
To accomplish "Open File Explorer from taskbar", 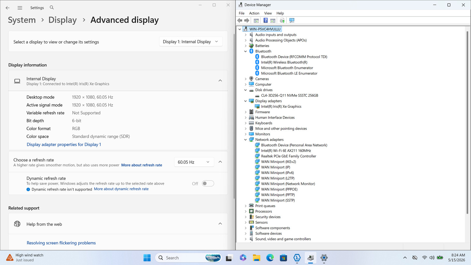I will (256, 258).
